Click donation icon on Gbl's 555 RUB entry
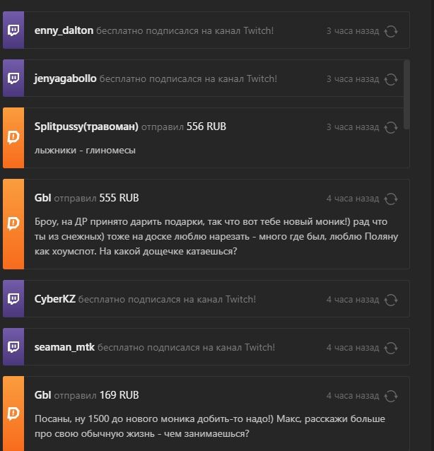The image size is (434, 451). point(13,223)
